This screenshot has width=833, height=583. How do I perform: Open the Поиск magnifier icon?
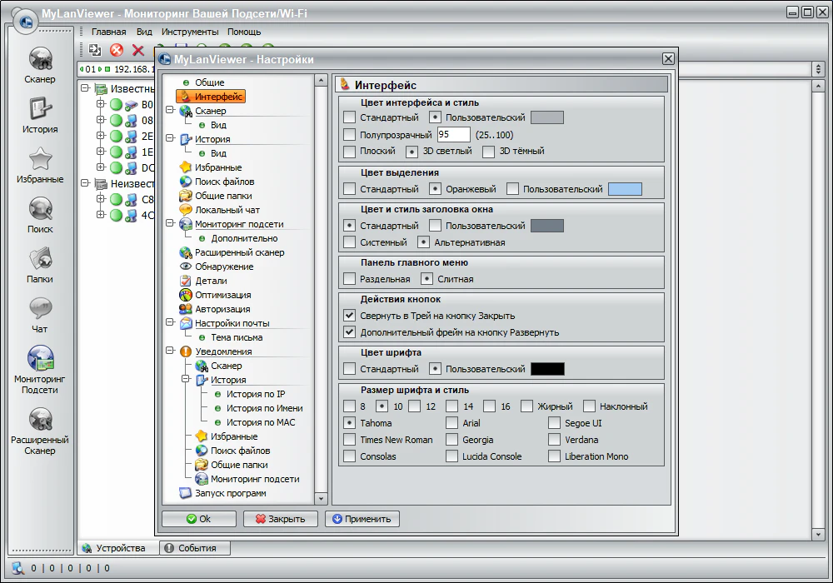tap(39, 208)
